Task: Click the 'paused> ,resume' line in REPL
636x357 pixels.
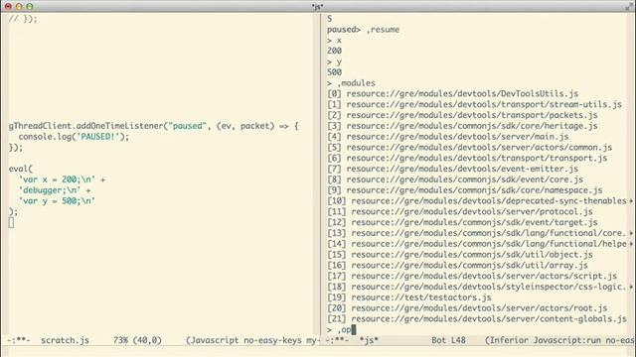Action: 363,30
